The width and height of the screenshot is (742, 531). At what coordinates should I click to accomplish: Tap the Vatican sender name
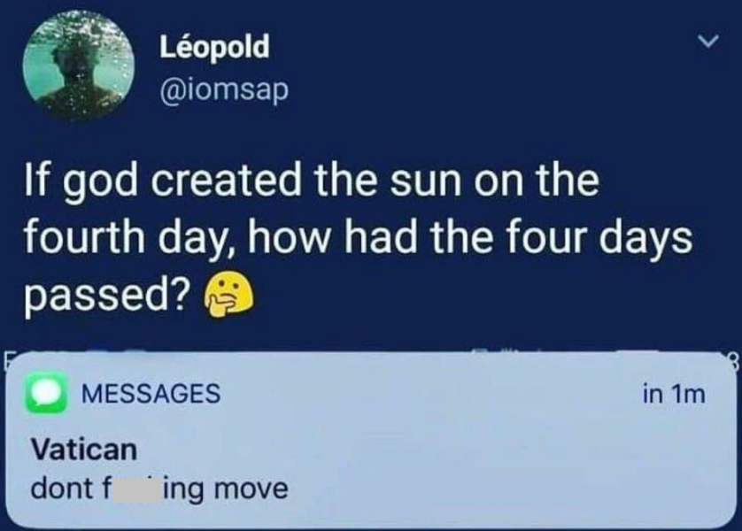click(x=84, y=450)
